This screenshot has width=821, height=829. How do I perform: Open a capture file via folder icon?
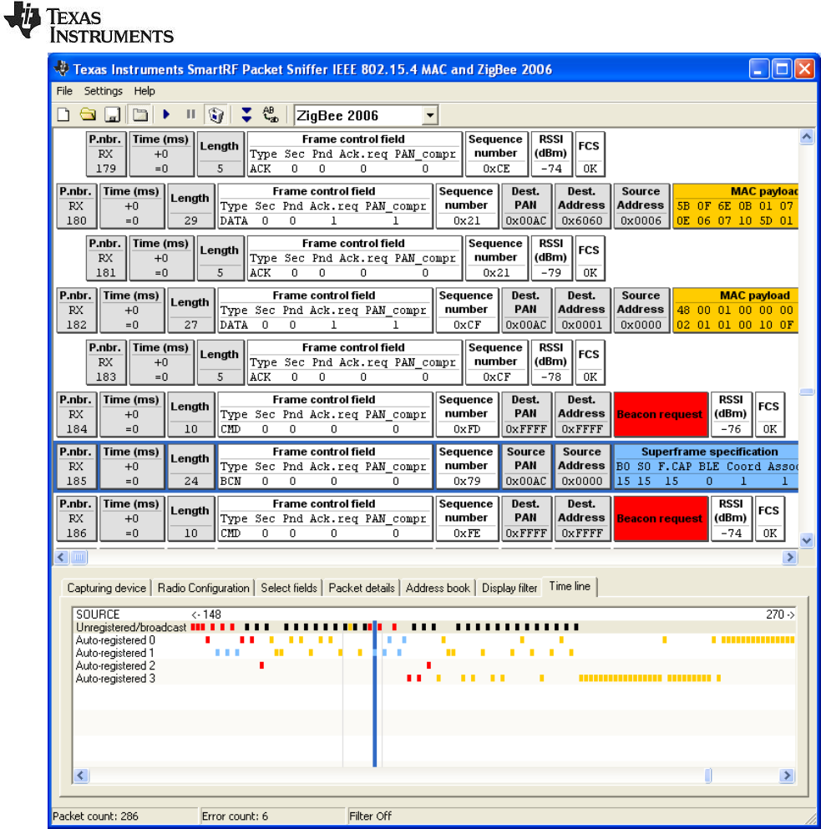click(x=88, y=114)
